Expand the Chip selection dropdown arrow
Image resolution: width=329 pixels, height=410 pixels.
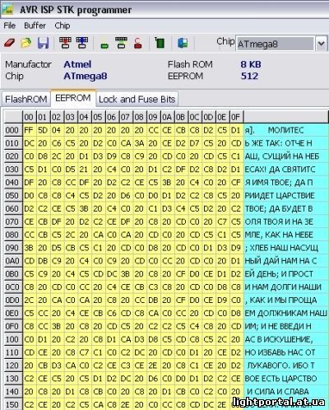(322, 44)
